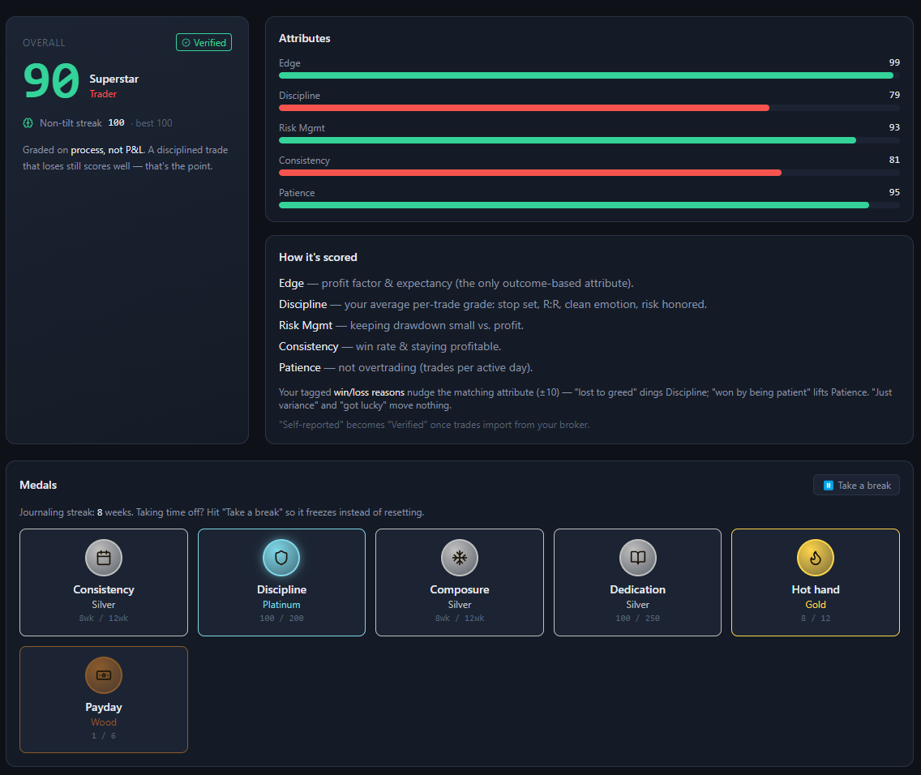
Task: Open the Dedication Silver medal card
Action: pos(637,582)
